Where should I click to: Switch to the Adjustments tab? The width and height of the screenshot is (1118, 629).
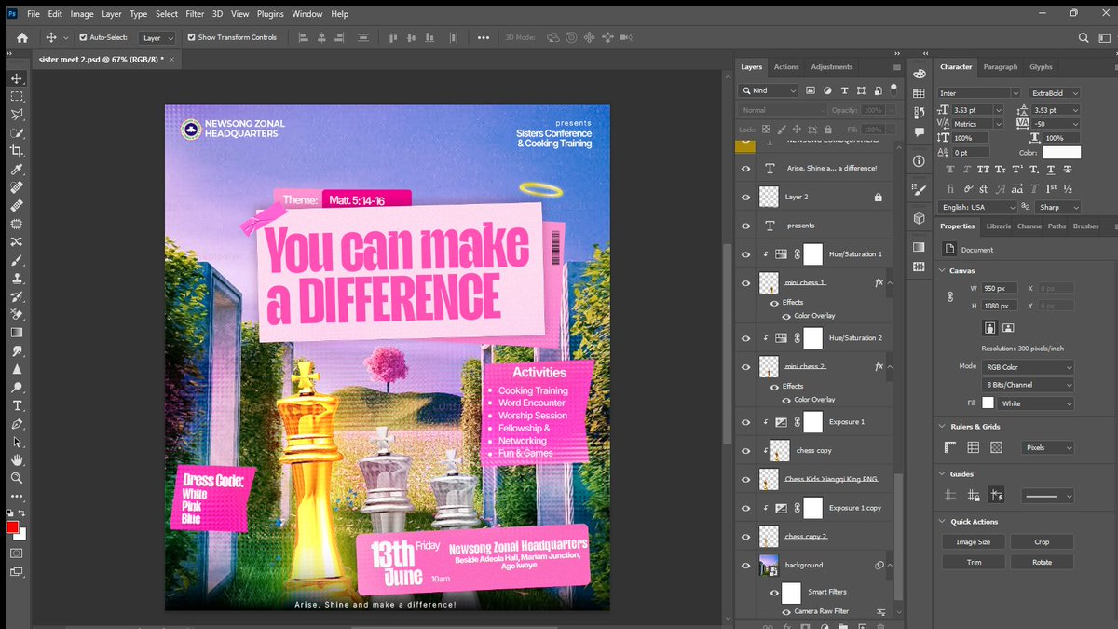pos(832,67)
